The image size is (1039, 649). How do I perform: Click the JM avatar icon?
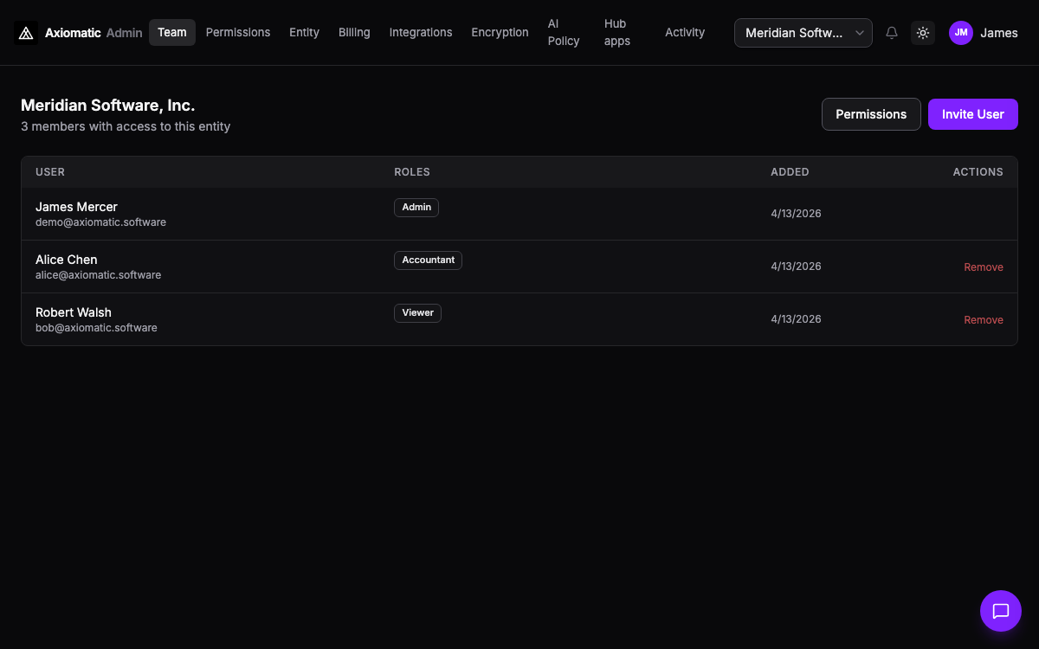pyautogui.click(x=960, y=32)
